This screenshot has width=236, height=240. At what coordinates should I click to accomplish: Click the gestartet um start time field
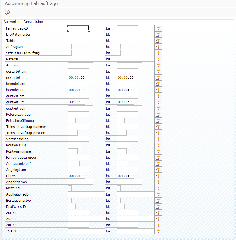pos(77,77)
